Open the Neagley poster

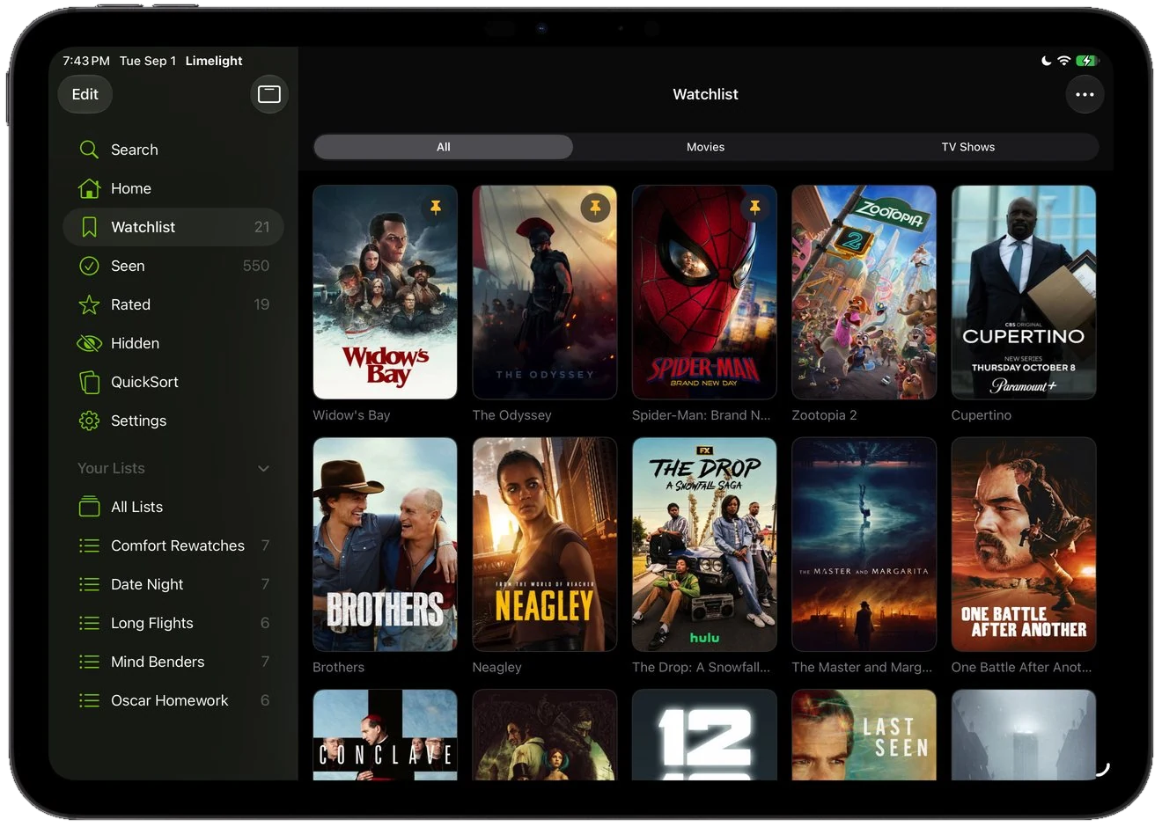tap(545, 545)
